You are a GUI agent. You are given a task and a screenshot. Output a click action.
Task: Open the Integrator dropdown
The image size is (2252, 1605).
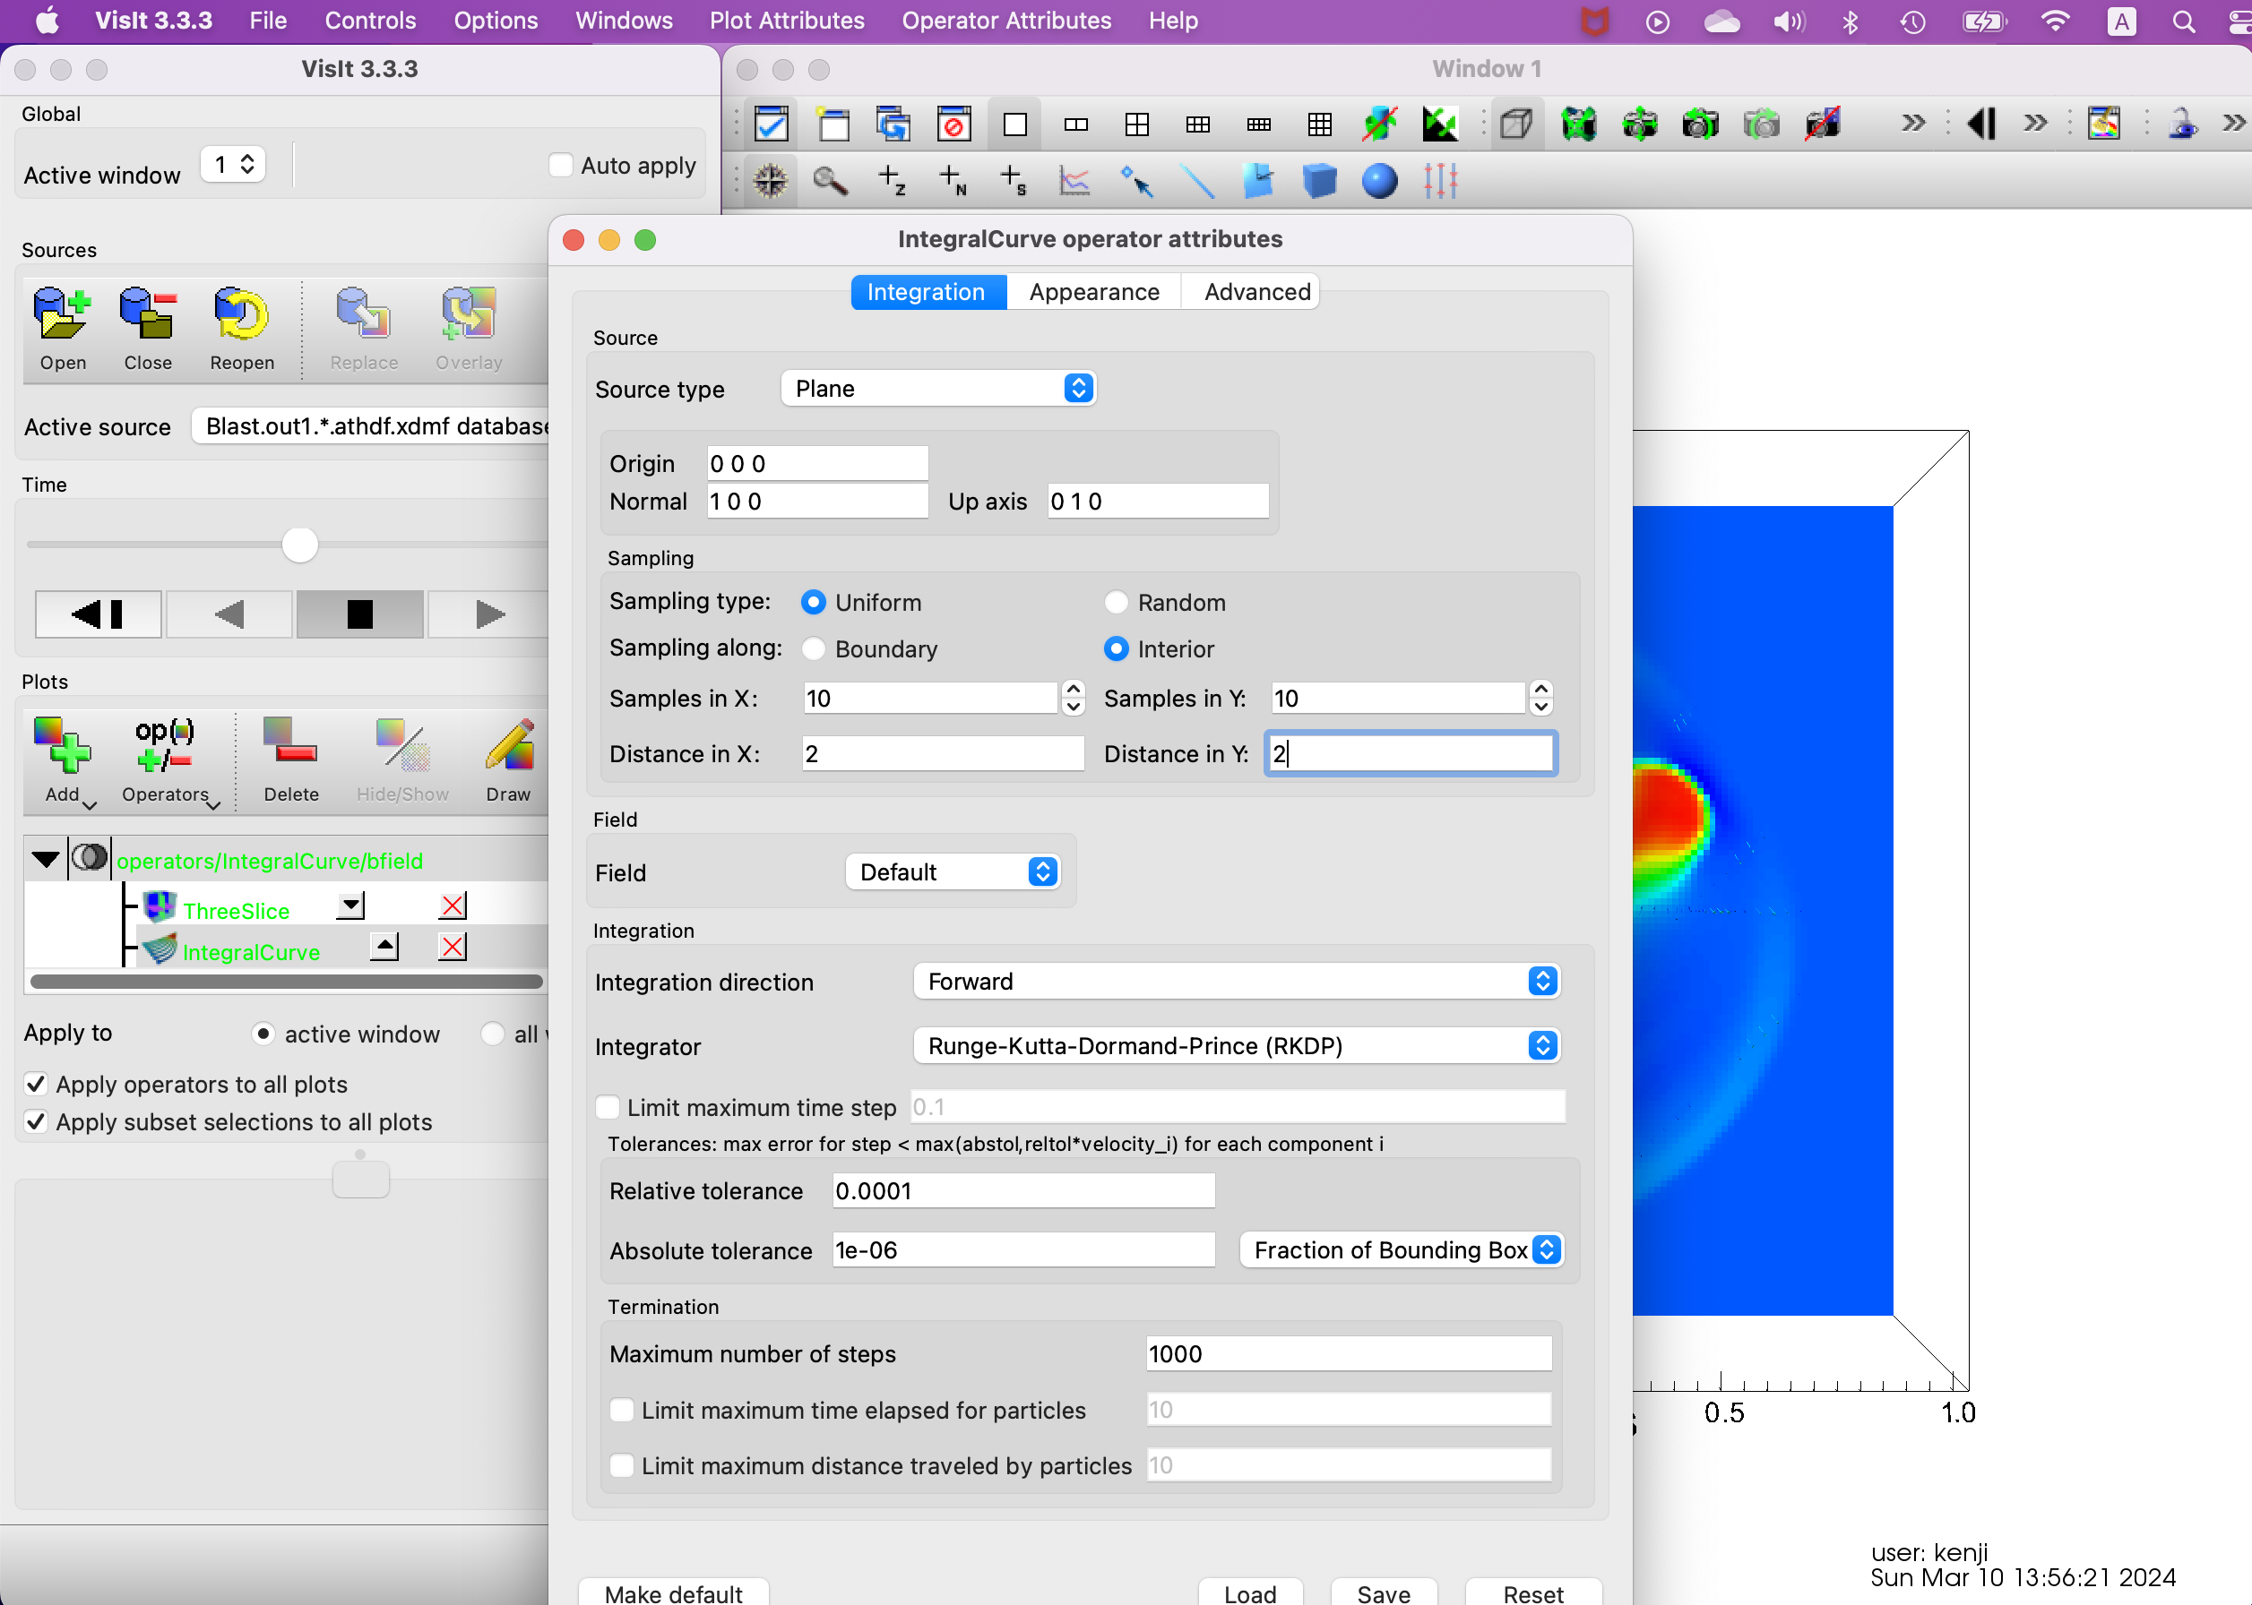(1236, 1045)
